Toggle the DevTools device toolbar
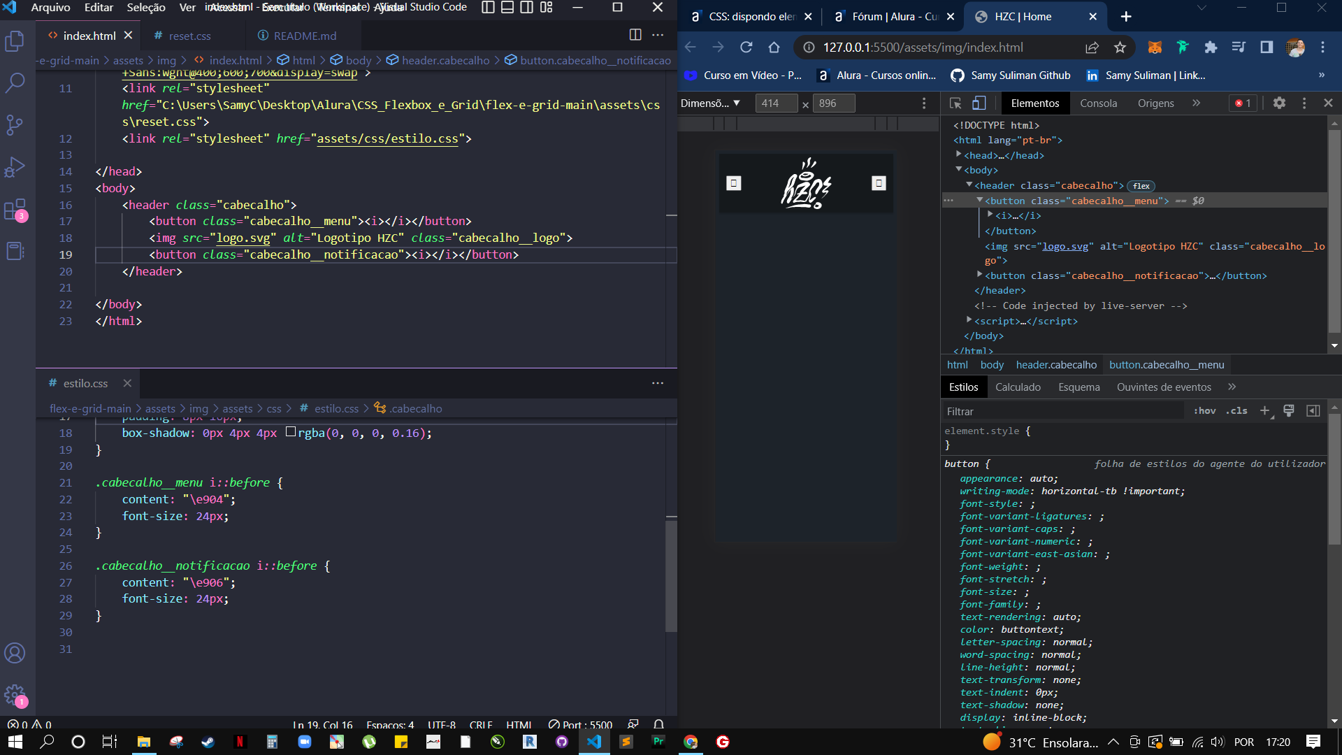The width and height of the screenshot is (1342, 755). [979, 103]
